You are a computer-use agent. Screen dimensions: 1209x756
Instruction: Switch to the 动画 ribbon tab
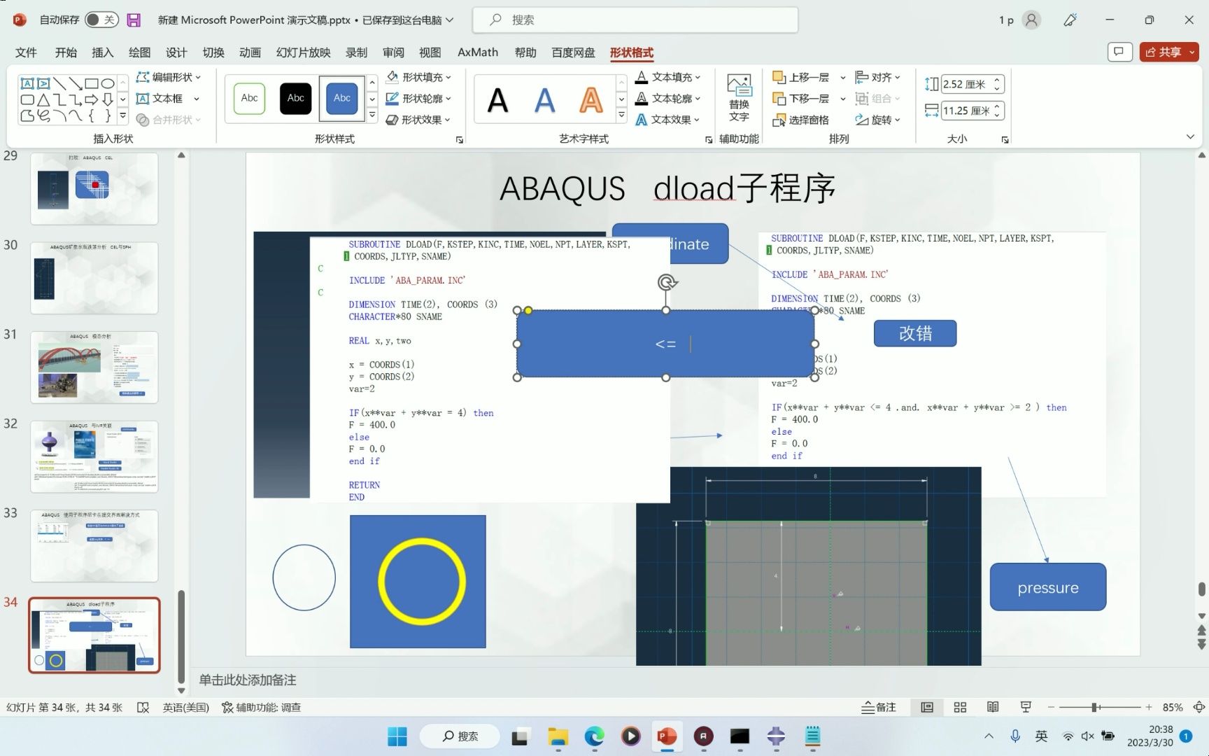click(x=250, y=52)
